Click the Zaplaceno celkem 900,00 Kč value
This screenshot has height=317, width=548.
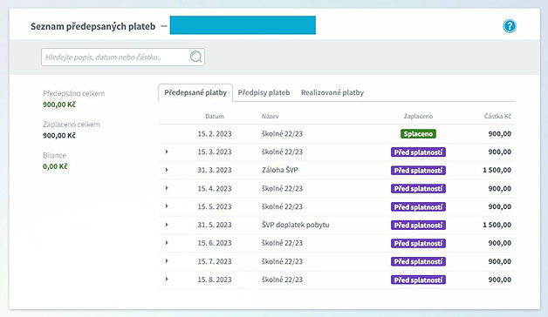[x=59, y=135]
